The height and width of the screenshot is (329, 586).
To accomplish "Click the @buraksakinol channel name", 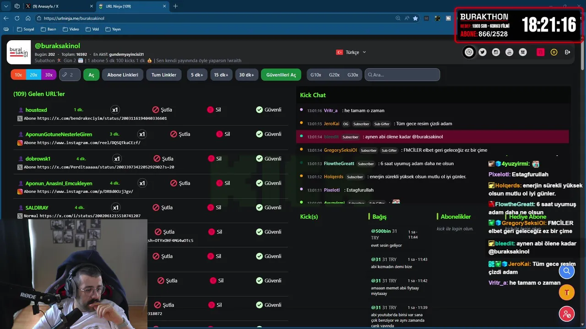I will click(x=57, y=46).
